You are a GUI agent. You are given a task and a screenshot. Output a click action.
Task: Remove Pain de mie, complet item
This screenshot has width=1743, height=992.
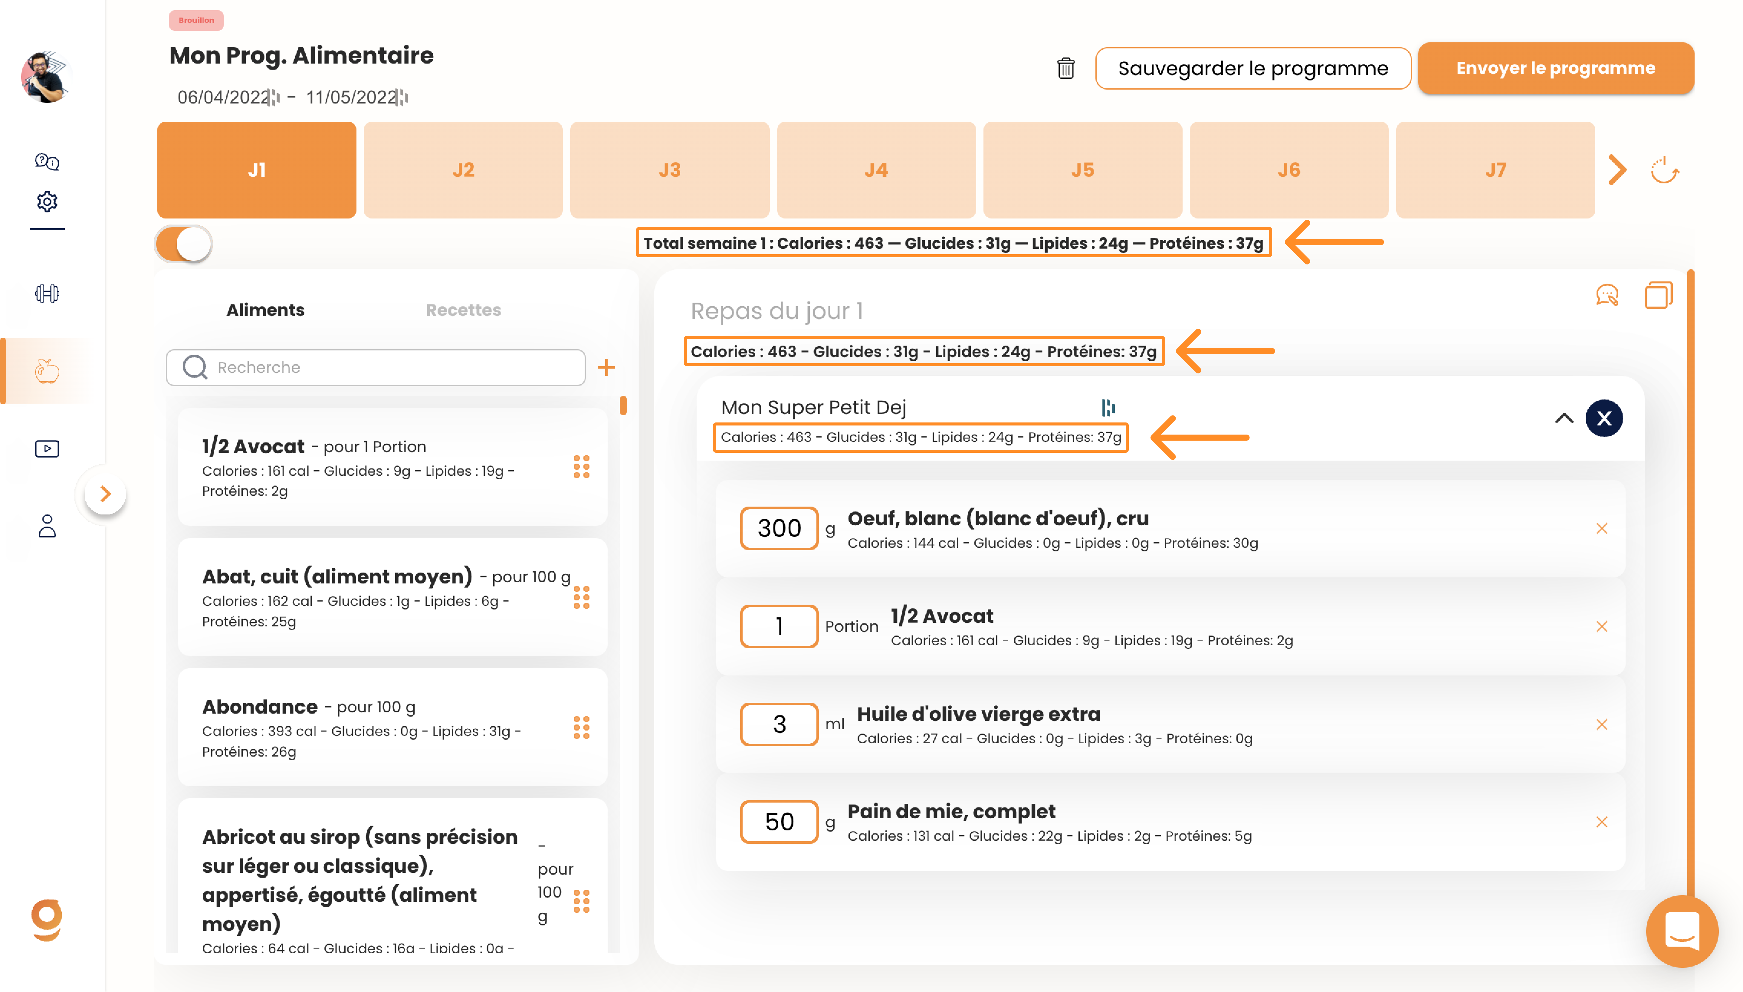1601,822
